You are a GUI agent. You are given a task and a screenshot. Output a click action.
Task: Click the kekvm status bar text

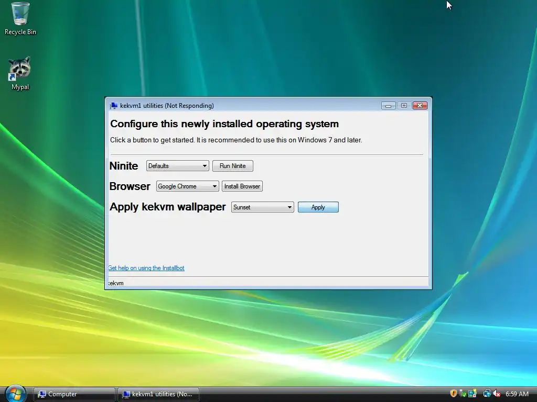(116, 283)
